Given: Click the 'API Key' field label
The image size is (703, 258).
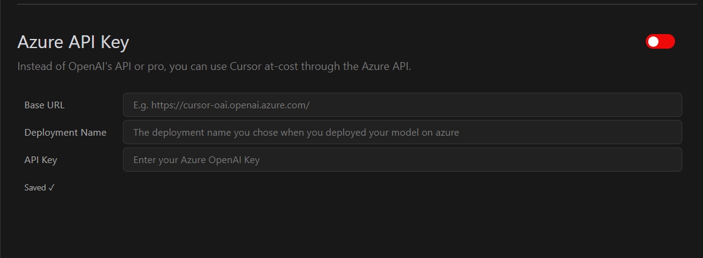Looking at the screenshot, I should click(41, 160).
